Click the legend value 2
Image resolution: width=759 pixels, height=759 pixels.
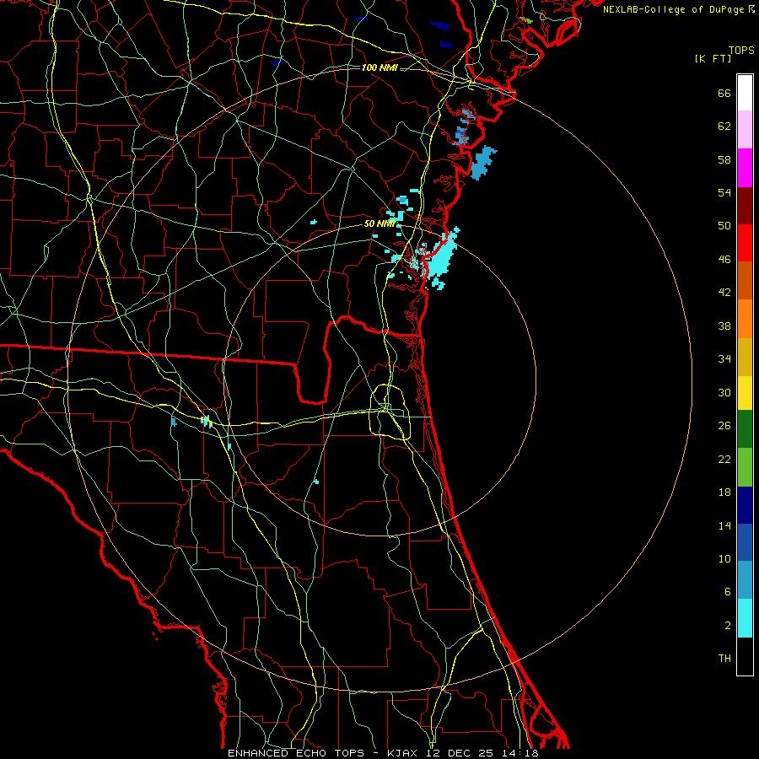[728, 626]
